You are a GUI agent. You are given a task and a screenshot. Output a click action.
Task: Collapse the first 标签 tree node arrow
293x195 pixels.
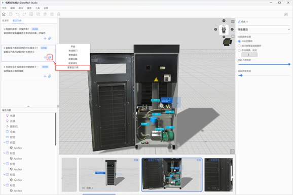pyautogui.click(x=4, y=142)
